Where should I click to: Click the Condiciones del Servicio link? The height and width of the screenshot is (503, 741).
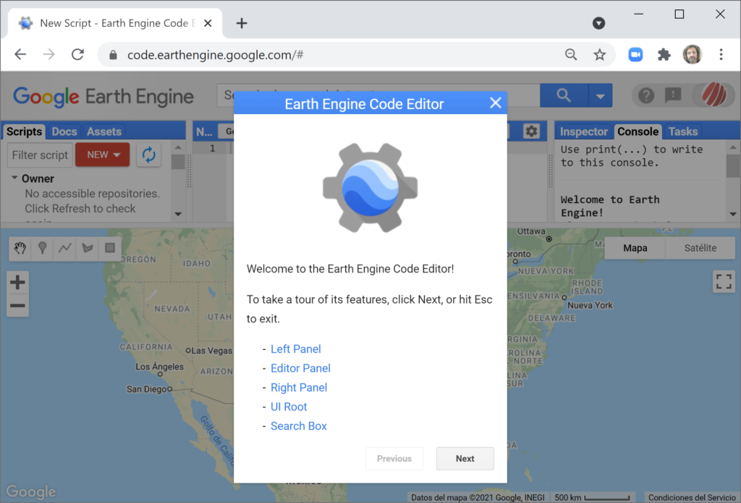(692, 497)
